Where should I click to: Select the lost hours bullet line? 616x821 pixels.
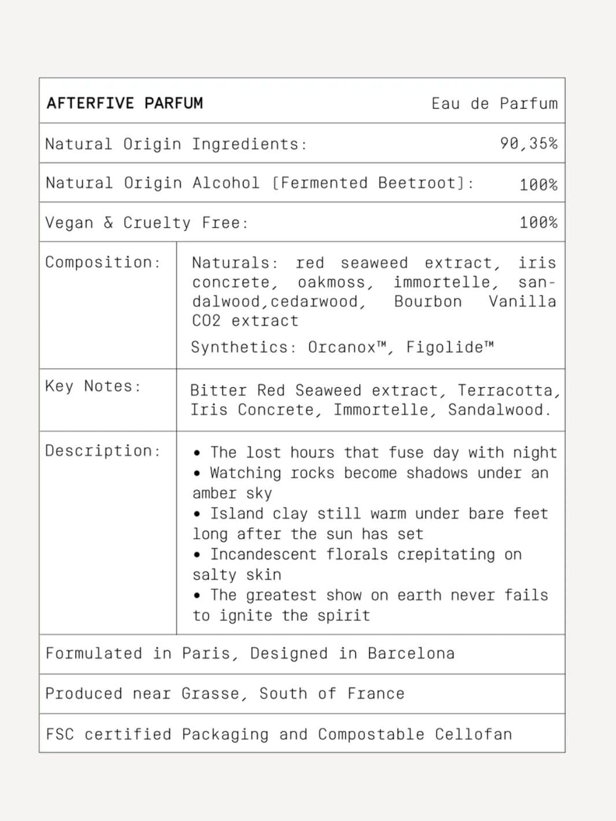click(375, 452)
